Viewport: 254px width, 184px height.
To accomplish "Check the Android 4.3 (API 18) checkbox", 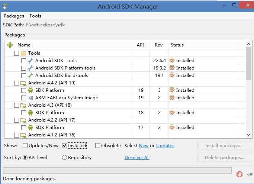I will 16,106.
